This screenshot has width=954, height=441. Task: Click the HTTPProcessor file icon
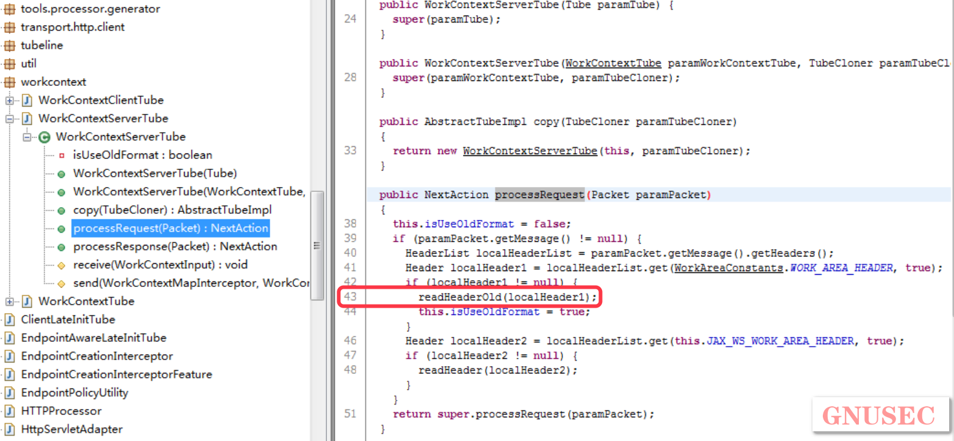pyautogui.click(x=9, y=411)
